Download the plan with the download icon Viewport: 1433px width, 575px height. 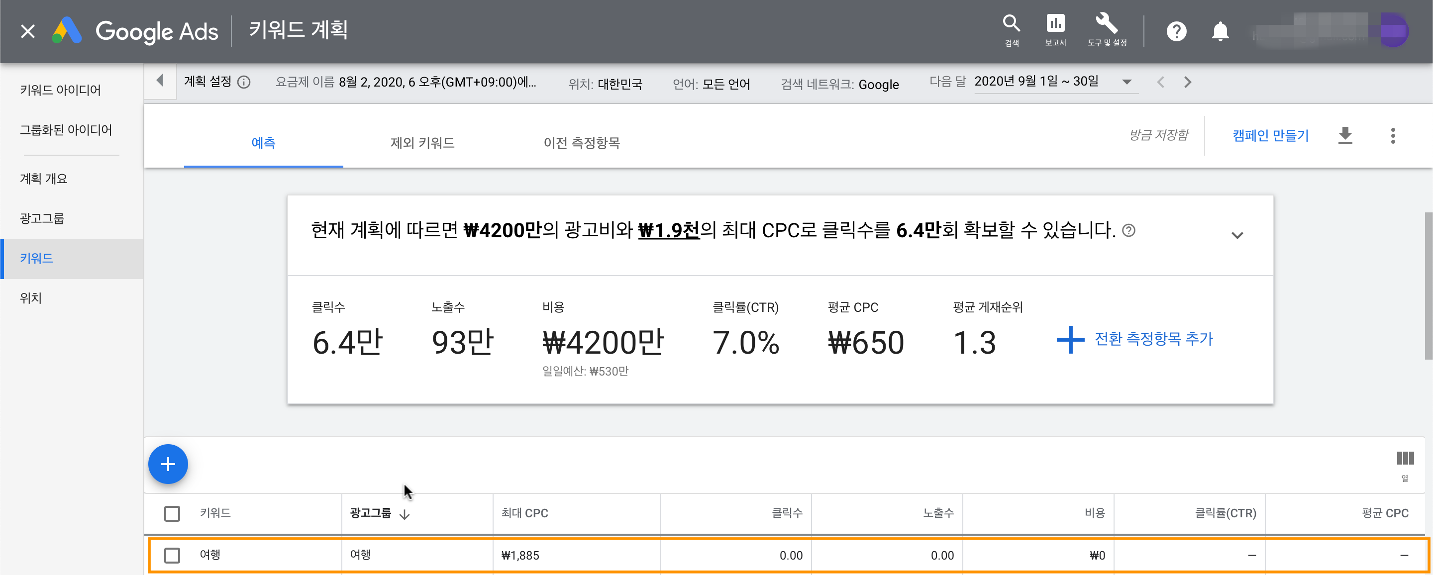1344,135
